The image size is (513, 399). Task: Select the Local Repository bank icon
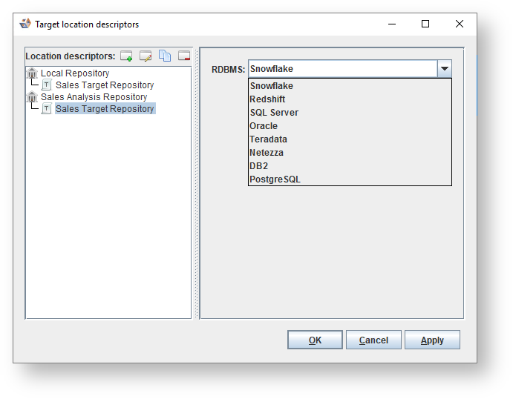tap(32, 73)
